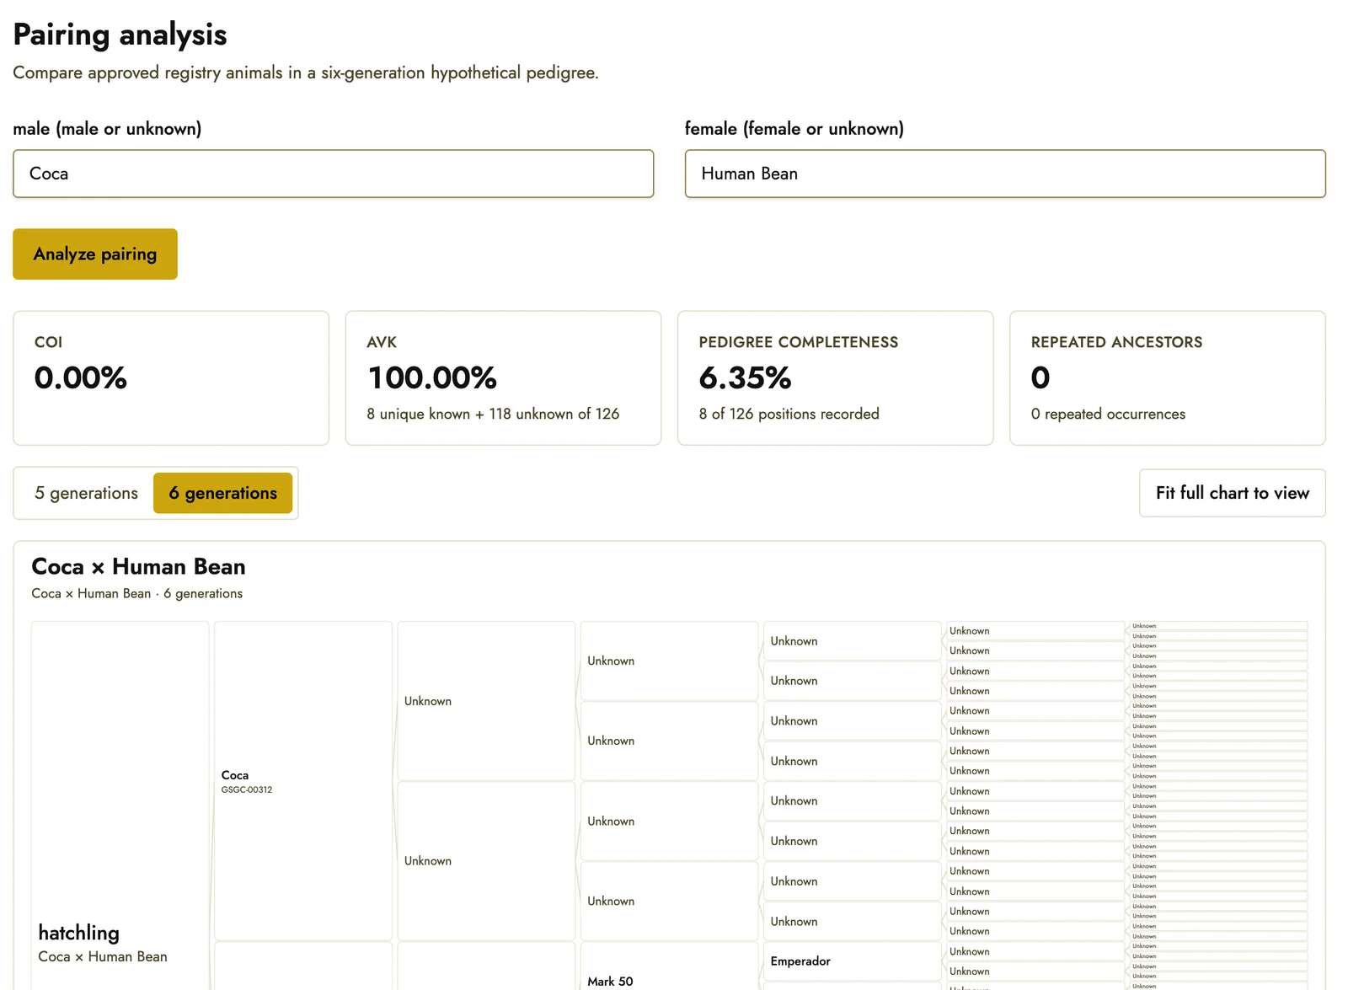
Task: Open the COI 0.00% stat card
Action: coord(171,377)
